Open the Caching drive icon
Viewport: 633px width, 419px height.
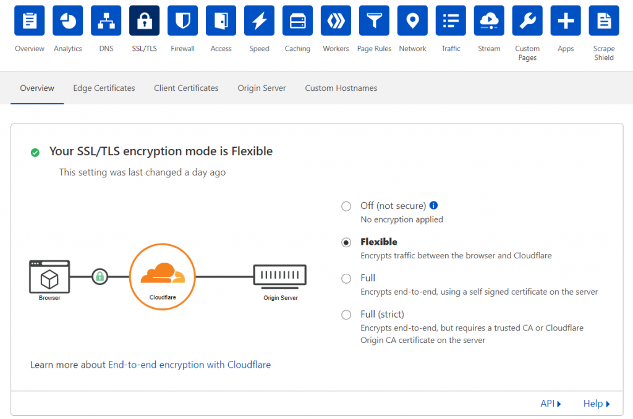click(297, 21)
